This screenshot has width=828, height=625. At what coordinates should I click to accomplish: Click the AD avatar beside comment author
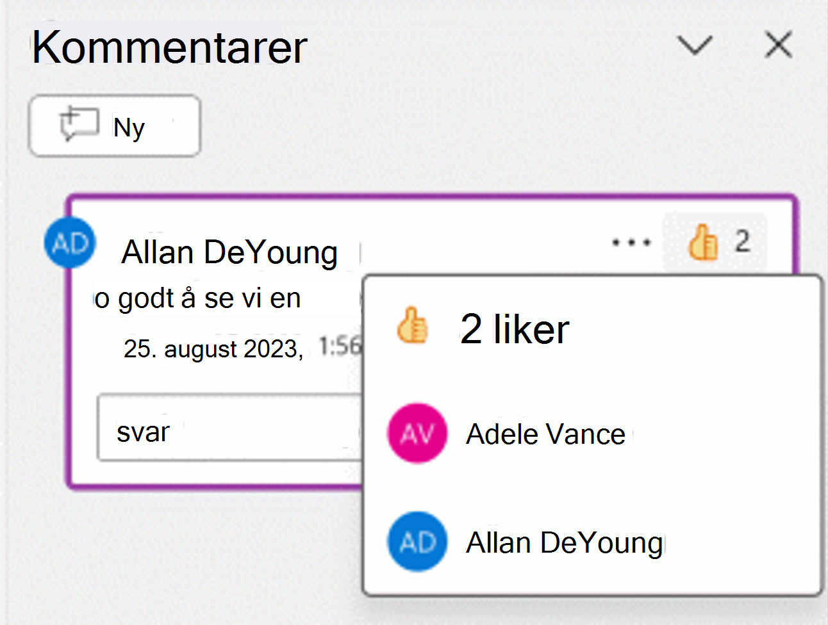click(x=70, y=243)
